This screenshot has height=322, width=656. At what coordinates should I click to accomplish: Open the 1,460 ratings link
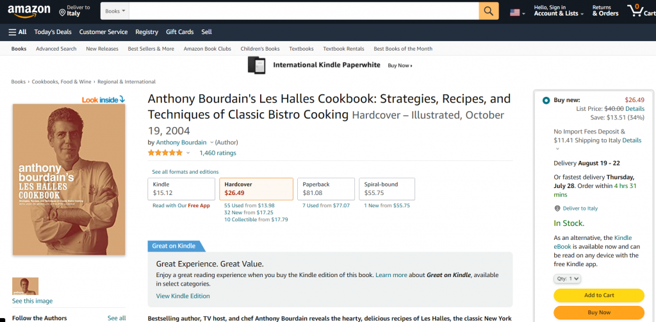click(x=218, y=153)
